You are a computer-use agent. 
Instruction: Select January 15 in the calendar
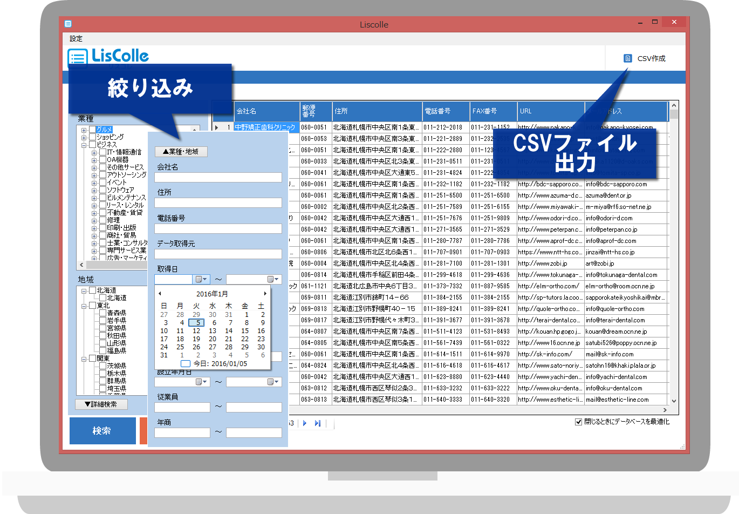245,331
